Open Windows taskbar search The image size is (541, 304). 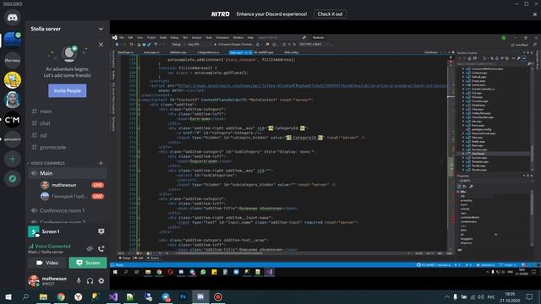pyautogui.click(x=25, y=296)
